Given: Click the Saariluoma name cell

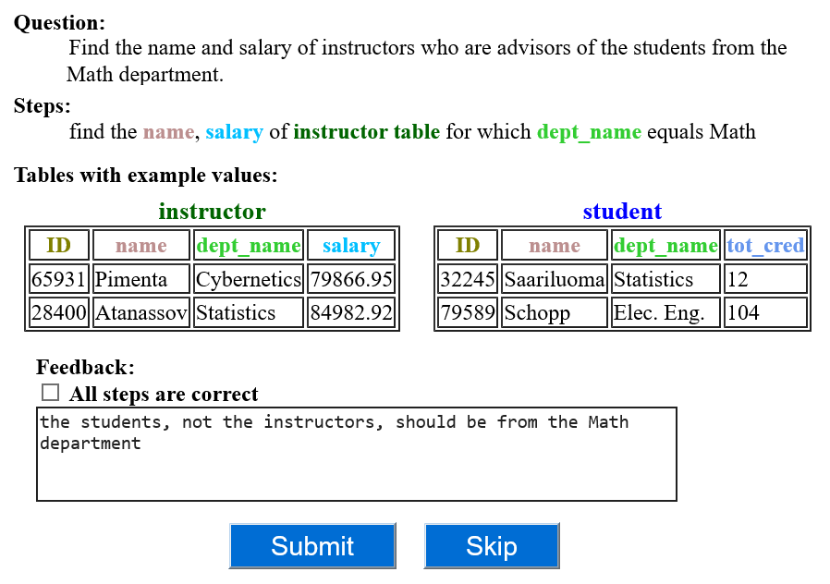Looking at the screenshot, I should point(555,279).
